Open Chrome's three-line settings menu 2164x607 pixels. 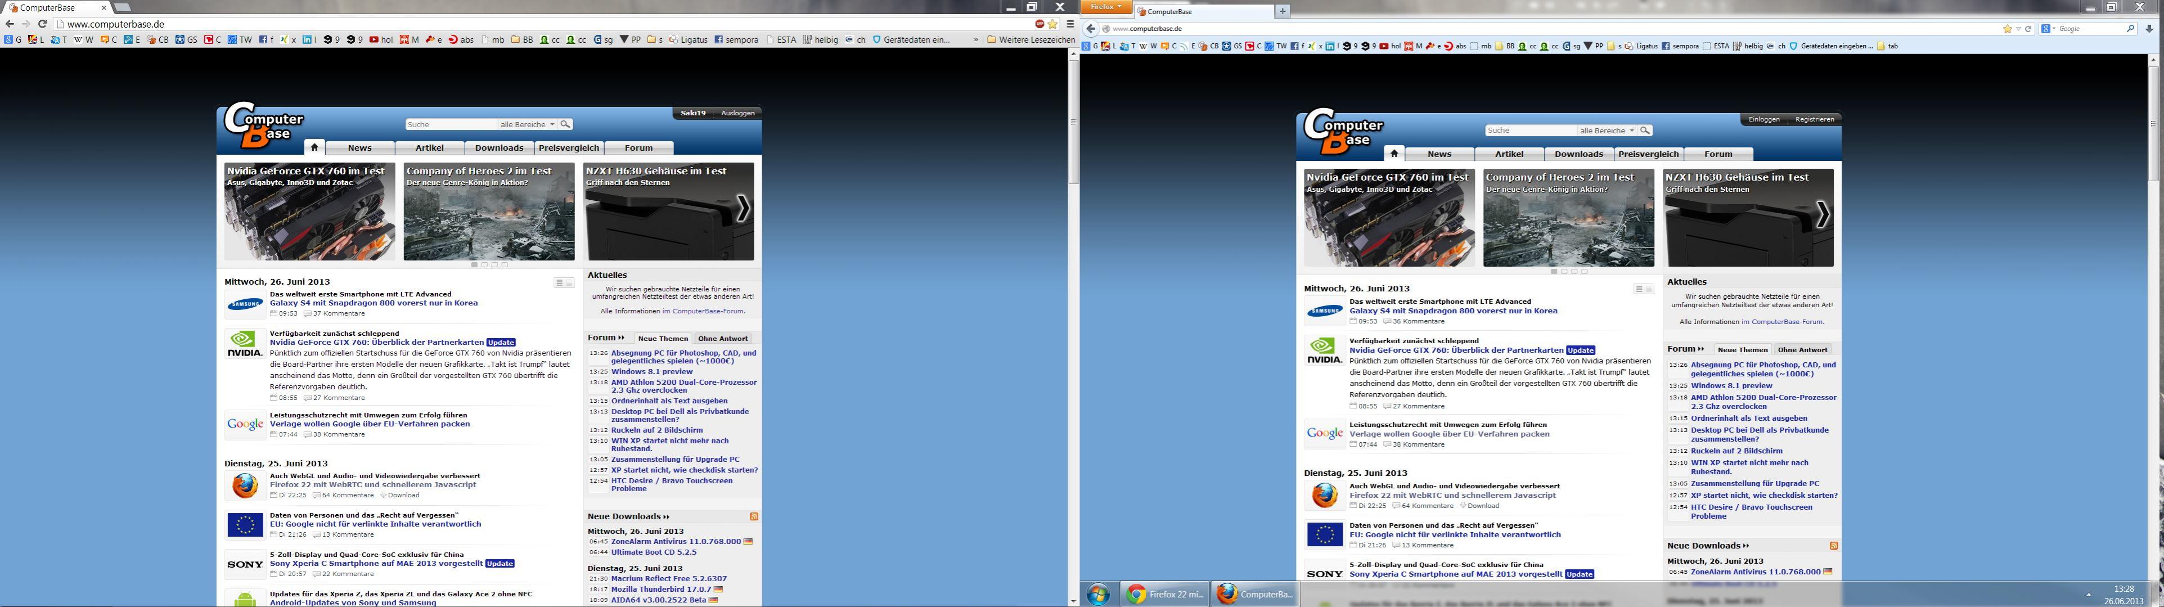tap(1070, 24)
